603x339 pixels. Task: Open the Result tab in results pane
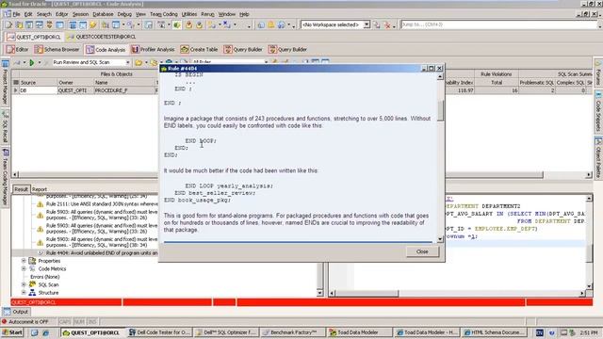click(21, 189)
